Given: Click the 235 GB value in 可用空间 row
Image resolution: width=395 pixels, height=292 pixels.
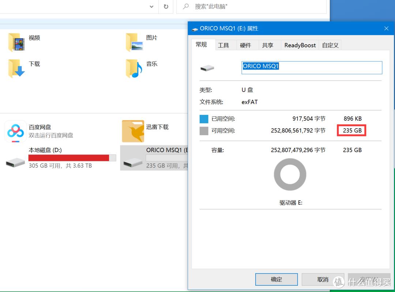Looking at the screenshot, I should coord(352,131).
